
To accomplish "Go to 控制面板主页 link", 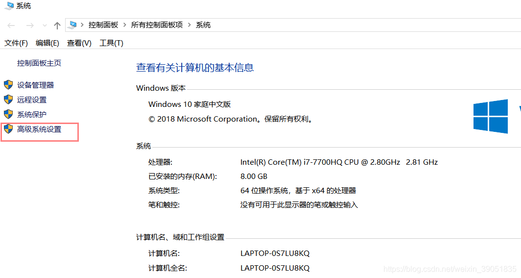I will (39, 63).
